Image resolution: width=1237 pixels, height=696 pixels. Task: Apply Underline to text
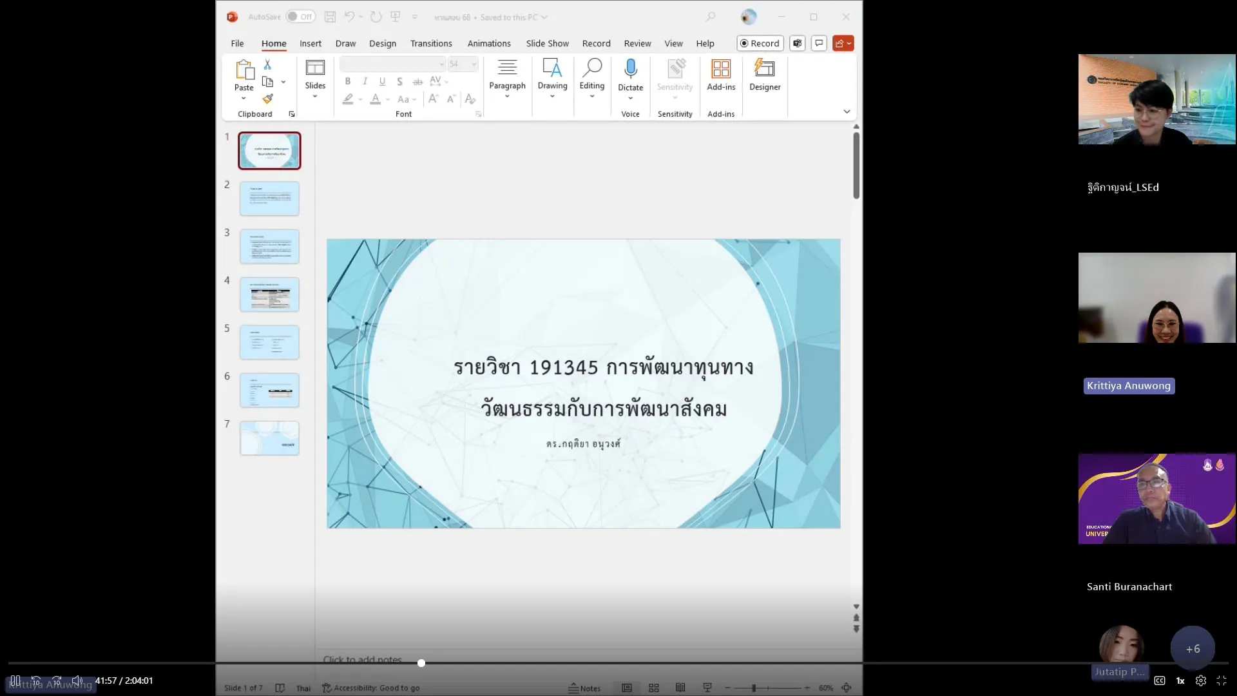(382, 81)
